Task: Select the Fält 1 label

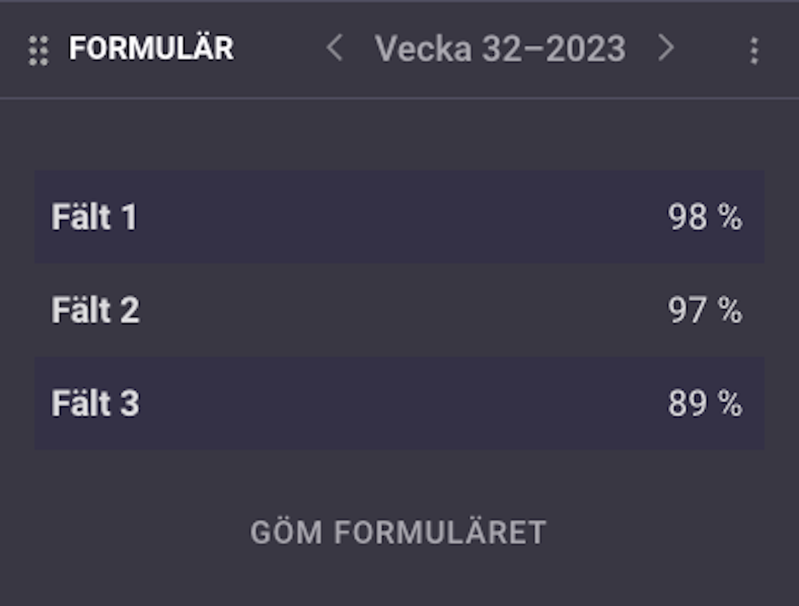Action: 94,217
